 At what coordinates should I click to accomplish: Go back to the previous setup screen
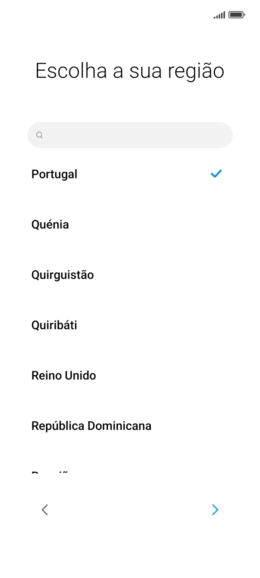coord(44,510)
